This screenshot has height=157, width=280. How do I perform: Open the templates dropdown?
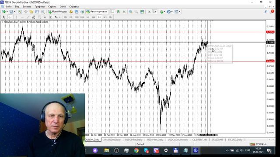[177, 12]
